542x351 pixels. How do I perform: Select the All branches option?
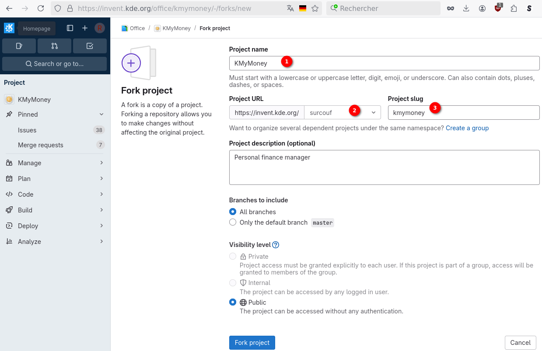point(233,212)
